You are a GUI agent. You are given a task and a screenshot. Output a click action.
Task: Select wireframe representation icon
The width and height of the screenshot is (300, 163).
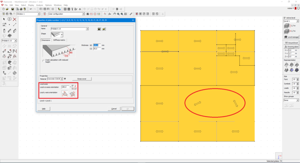pyautogui.click(x=286, y=65)
